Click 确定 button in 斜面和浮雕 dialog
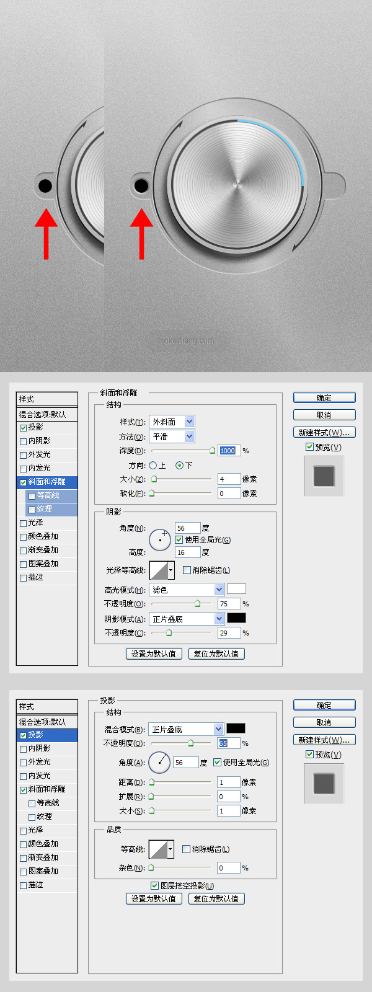 (324, 397)
